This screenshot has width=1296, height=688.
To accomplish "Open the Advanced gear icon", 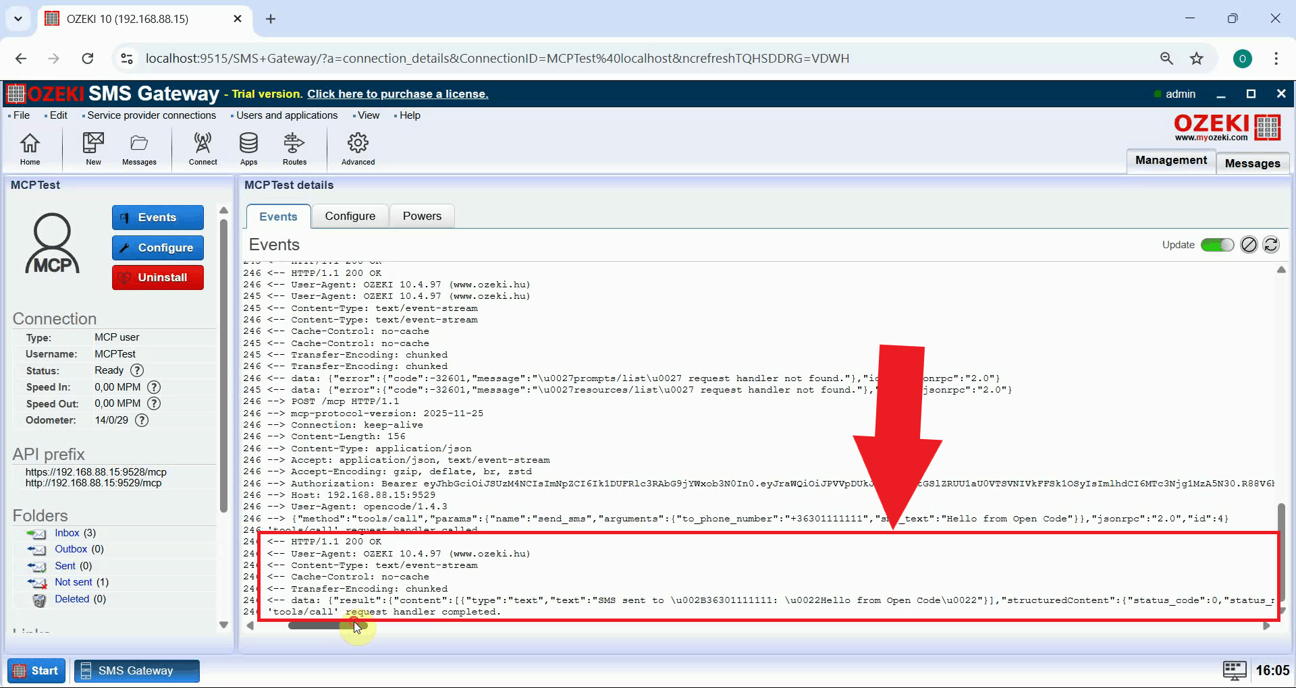I will coord(358,148).
